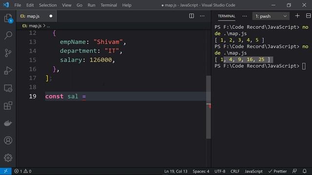Viewport: 312px width, 175px height.
Task: Open the Remote Explorer view
Action: [8, 88]
